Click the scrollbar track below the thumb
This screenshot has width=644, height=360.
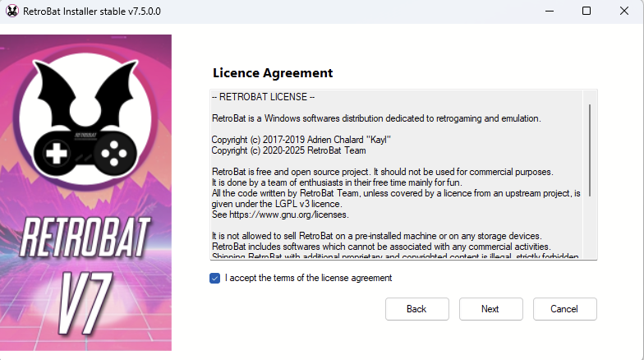click(589, 230)
